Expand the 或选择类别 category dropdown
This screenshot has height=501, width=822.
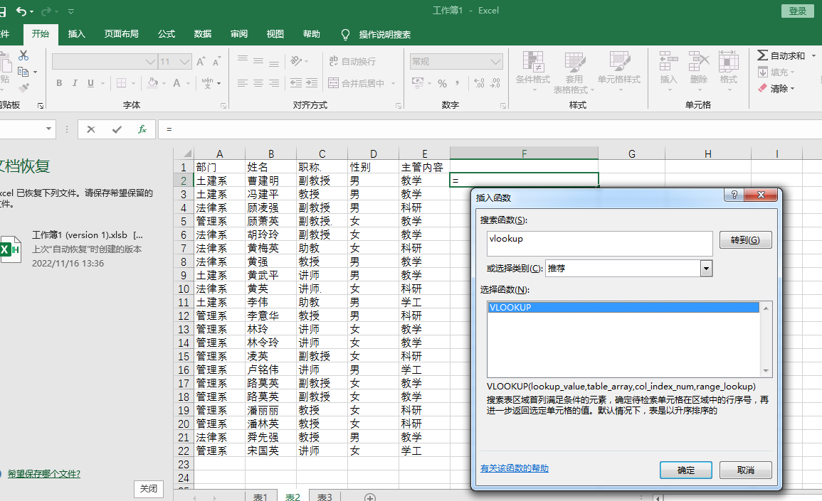tap(706, 269)
